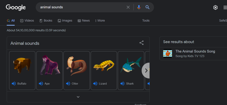
Task: Open the Tools button
Action: pyautogui.click(x=146, y=21)
